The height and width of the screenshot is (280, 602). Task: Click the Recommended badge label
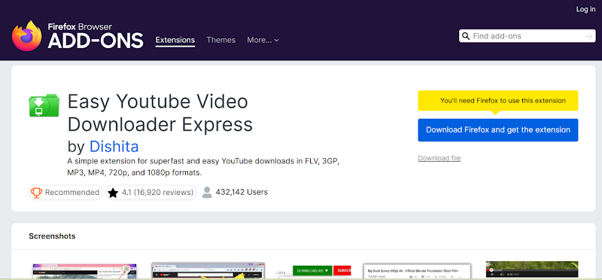(x=65, y=193)
